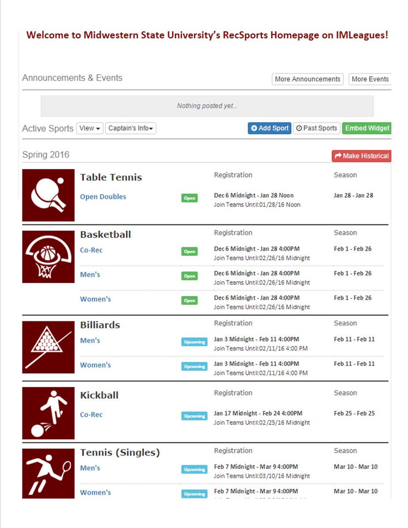Open More Events

click(x=370, y=79)
